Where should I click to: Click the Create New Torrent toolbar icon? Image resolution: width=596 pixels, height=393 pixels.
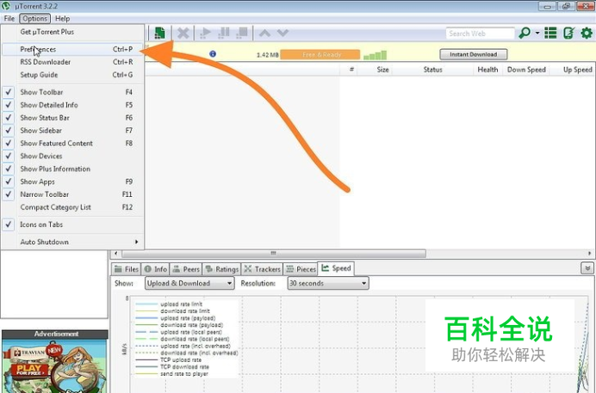point(159,33)
